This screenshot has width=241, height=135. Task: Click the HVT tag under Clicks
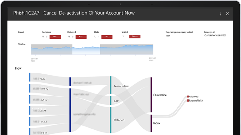click(x=107, y=37)
